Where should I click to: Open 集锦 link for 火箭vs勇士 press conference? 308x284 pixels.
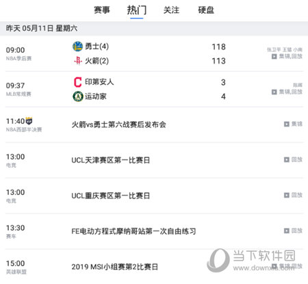point(297,124)
